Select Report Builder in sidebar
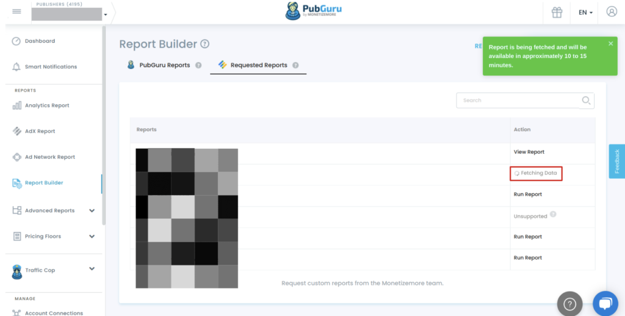Image resolution: width=625 pixels, height=316 pixels. click(x=44, y=183)
